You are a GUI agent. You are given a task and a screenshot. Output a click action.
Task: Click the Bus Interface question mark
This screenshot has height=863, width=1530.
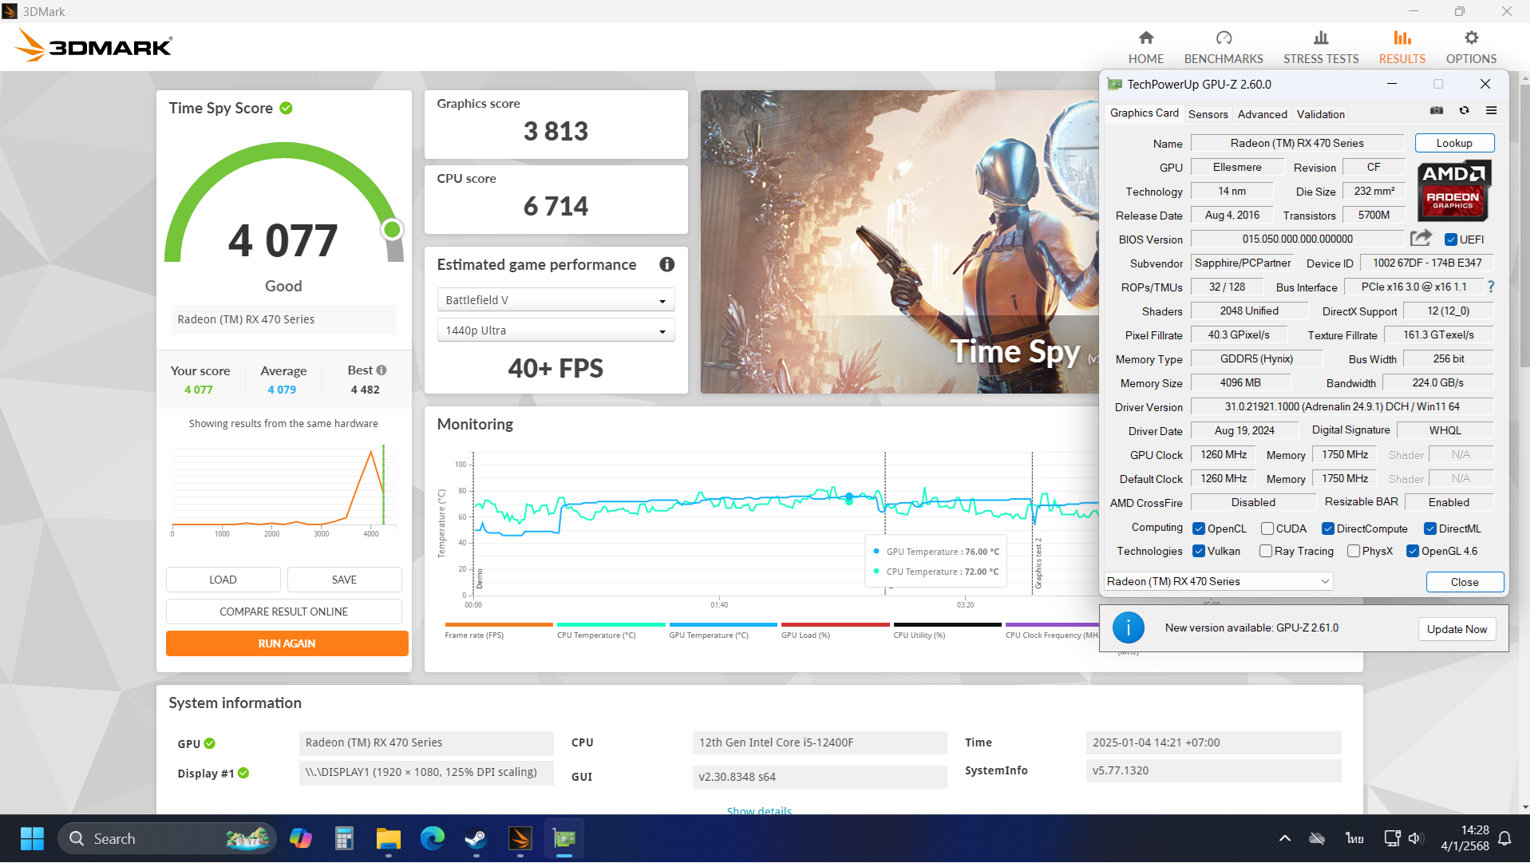pyautogui.click(x=1491, y=287)
